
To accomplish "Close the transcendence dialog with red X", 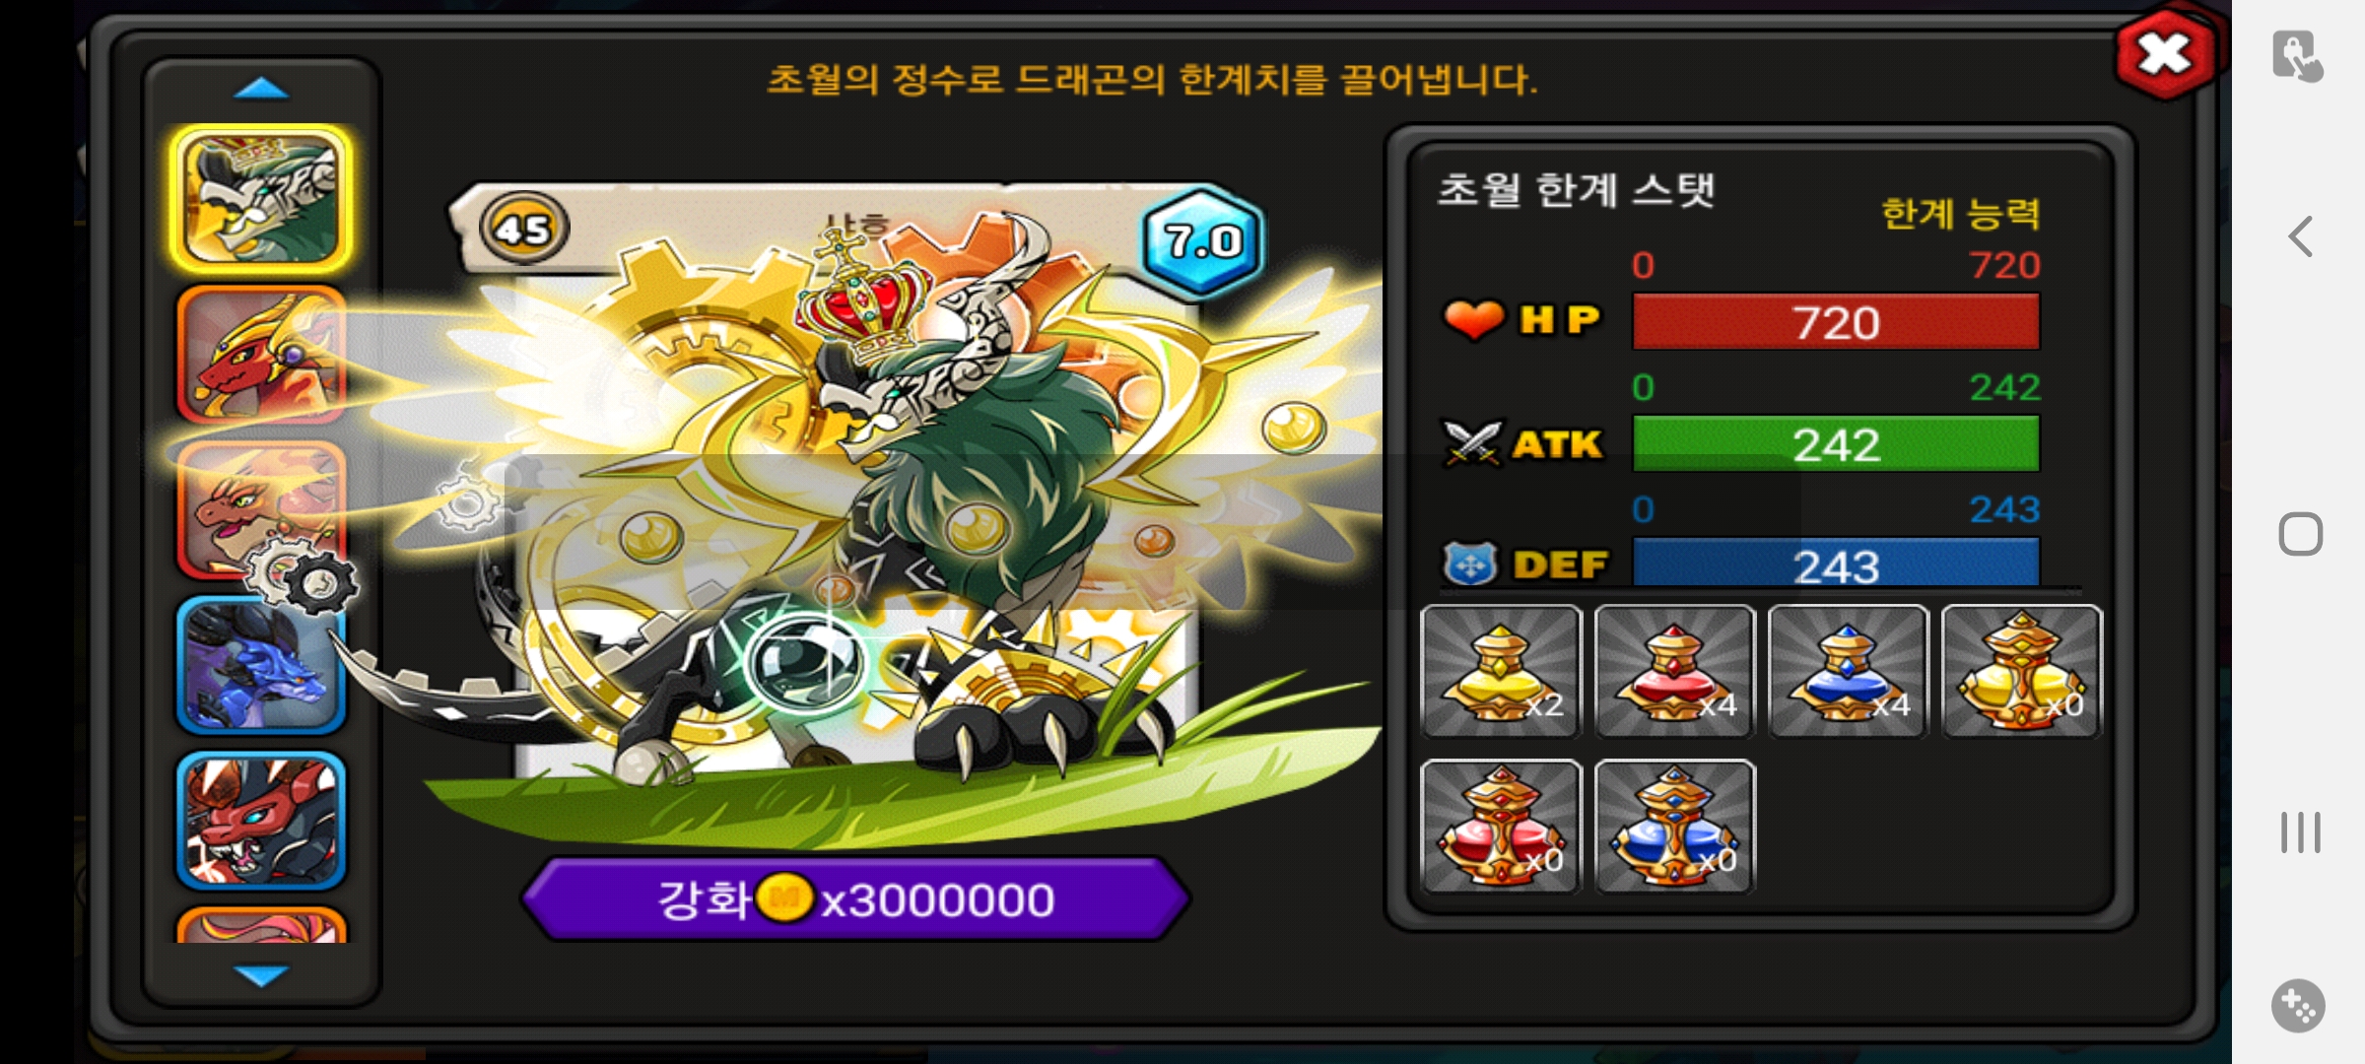I will click(2165, 54).
